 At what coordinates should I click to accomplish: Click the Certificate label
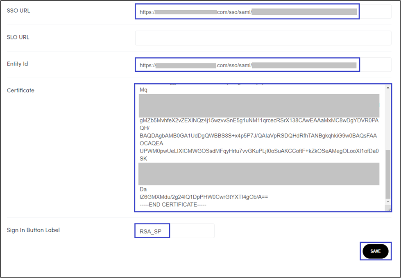pyautogui.click(x=20, y=90)
